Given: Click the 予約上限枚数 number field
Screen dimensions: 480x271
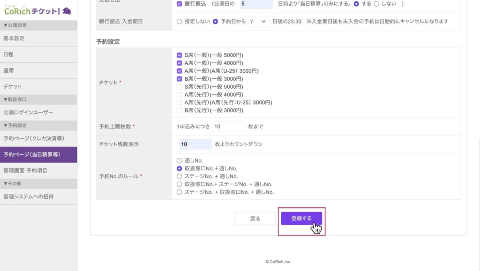Looking at the screenshot, I should 228,127.
